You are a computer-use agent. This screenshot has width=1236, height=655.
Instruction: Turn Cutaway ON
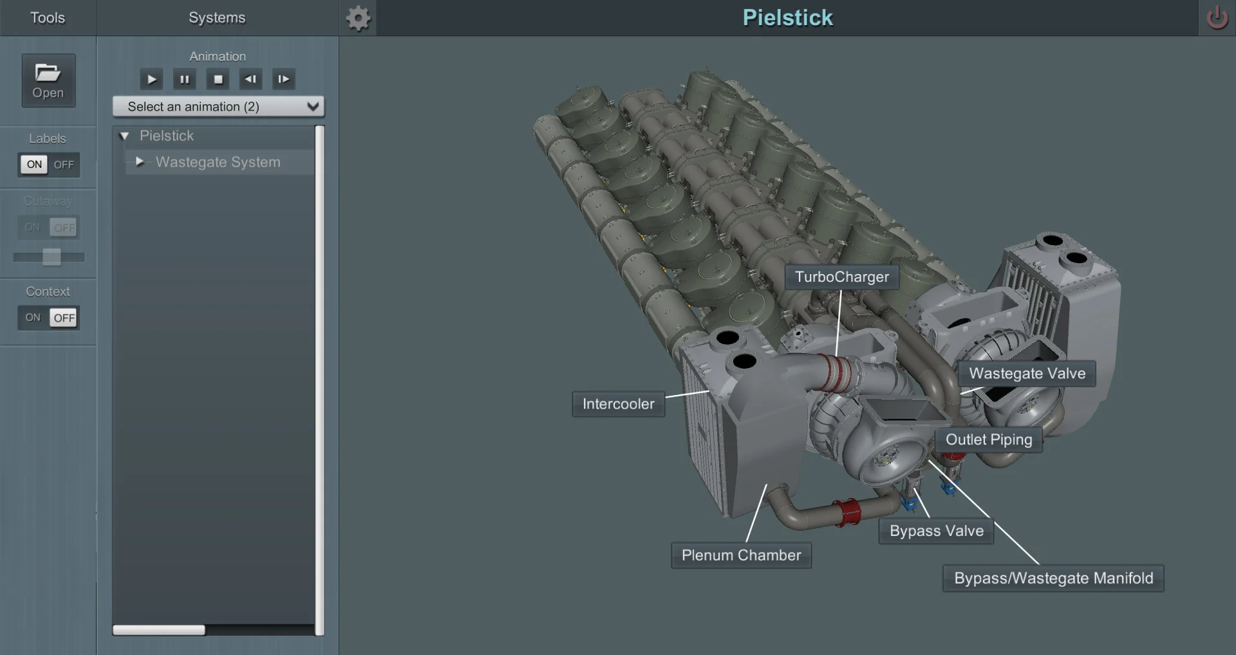click(x=32, y=227)
